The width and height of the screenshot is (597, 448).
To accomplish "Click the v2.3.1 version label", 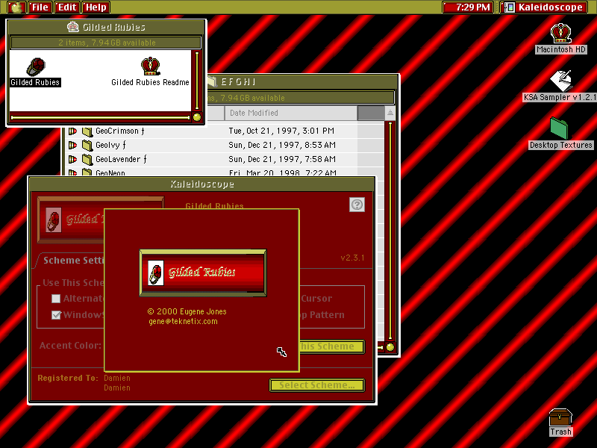I will tap(352, 258).
